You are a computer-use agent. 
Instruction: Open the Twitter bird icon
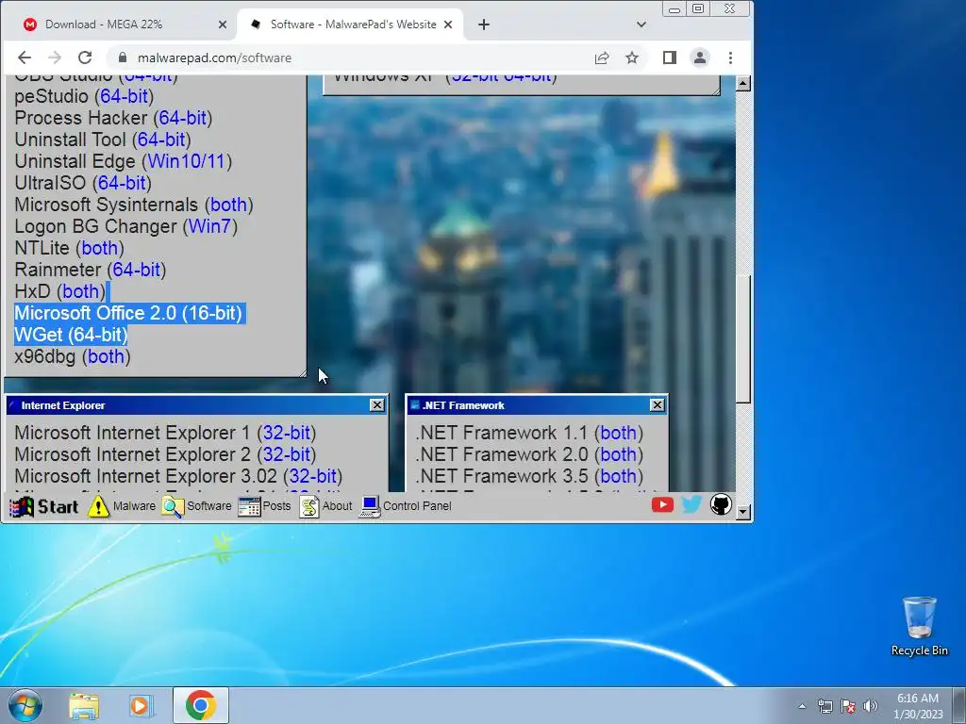click(691, 505)
